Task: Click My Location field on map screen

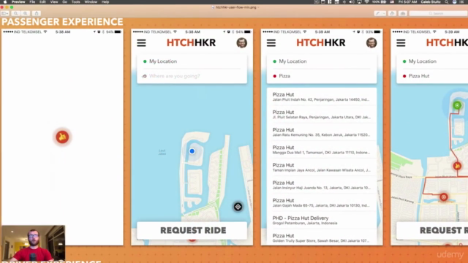Action: (192, 61)
